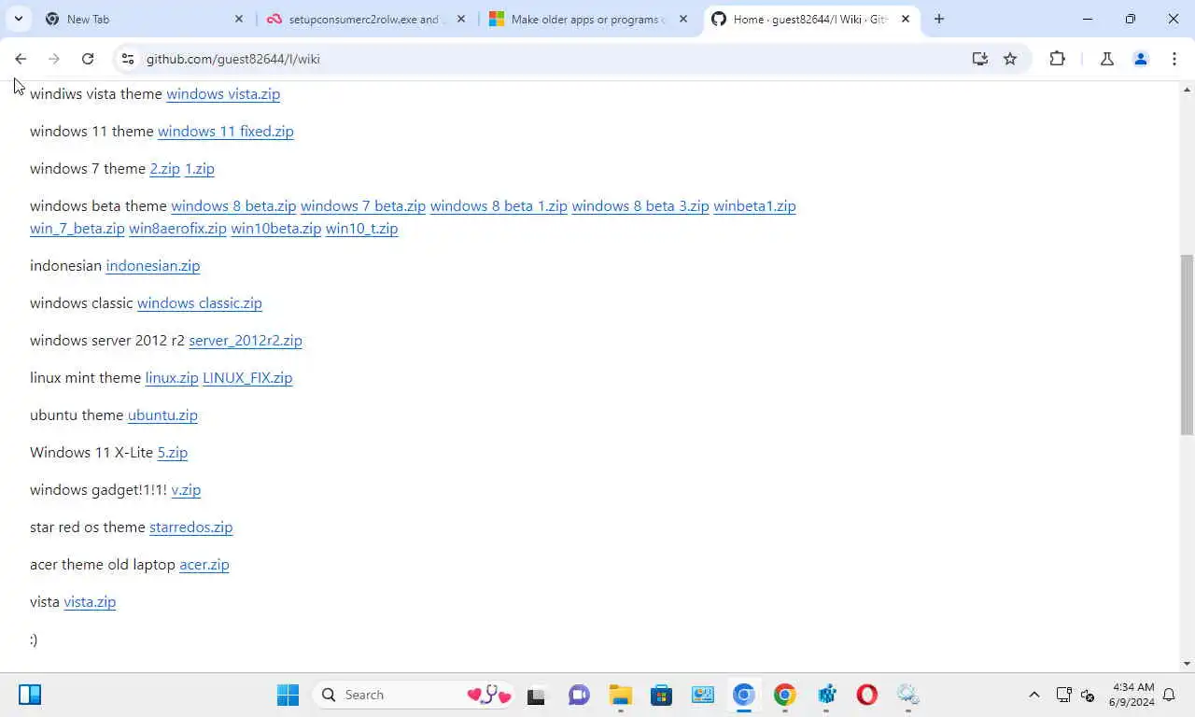Download vista.zip
1195x717 pixels.
pyautogui.click(x=90, y=602)
